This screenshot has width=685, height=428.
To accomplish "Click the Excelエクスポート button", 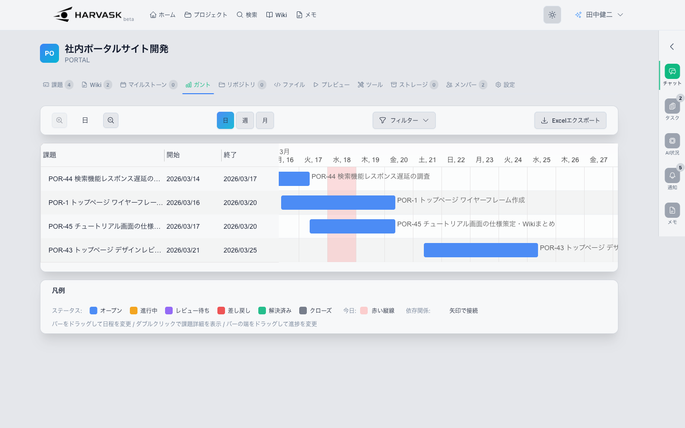I will [570, 120].
